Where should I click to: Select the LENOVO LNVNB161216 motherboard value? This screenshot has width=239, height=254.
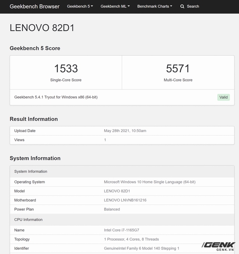[125, 200]
